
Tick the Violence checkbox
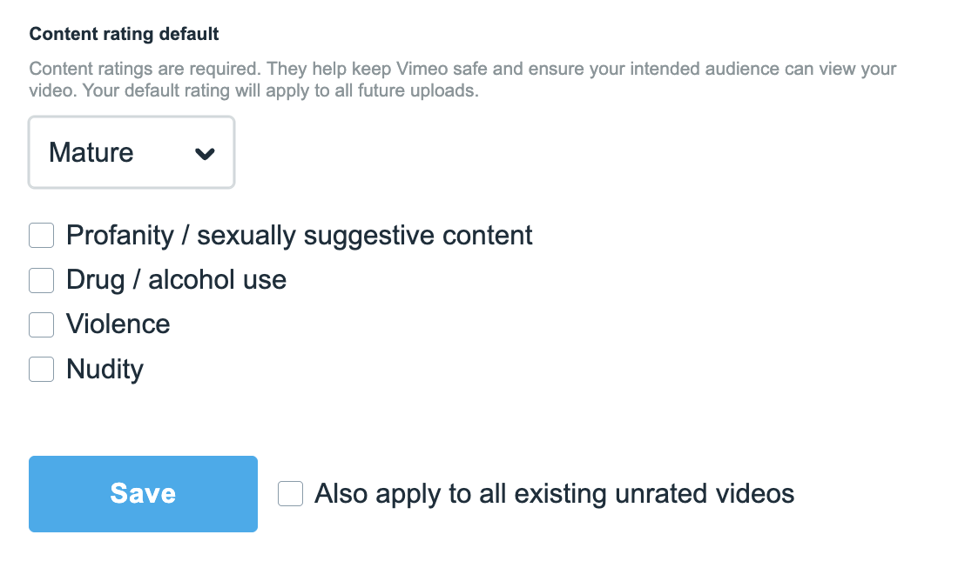42,324
